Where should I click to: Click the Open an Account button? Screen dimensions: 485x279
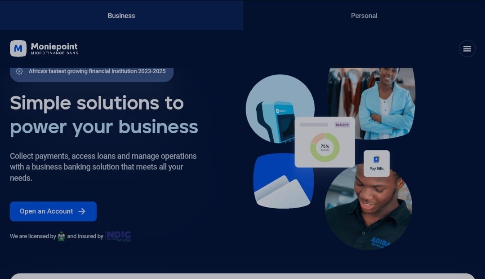[x=53, y=211]
